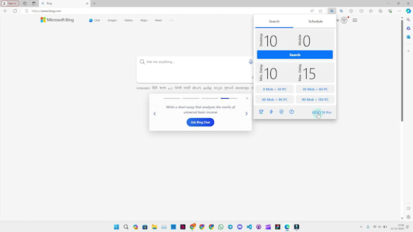Open the split screen icon in toolbar
The image size is (413, 232).
(x=361, y=11)
